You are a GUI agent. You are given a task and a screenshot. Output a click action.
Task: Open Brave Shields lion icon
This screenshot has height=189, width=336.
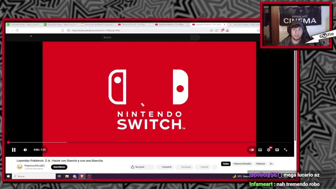[222, 30]
